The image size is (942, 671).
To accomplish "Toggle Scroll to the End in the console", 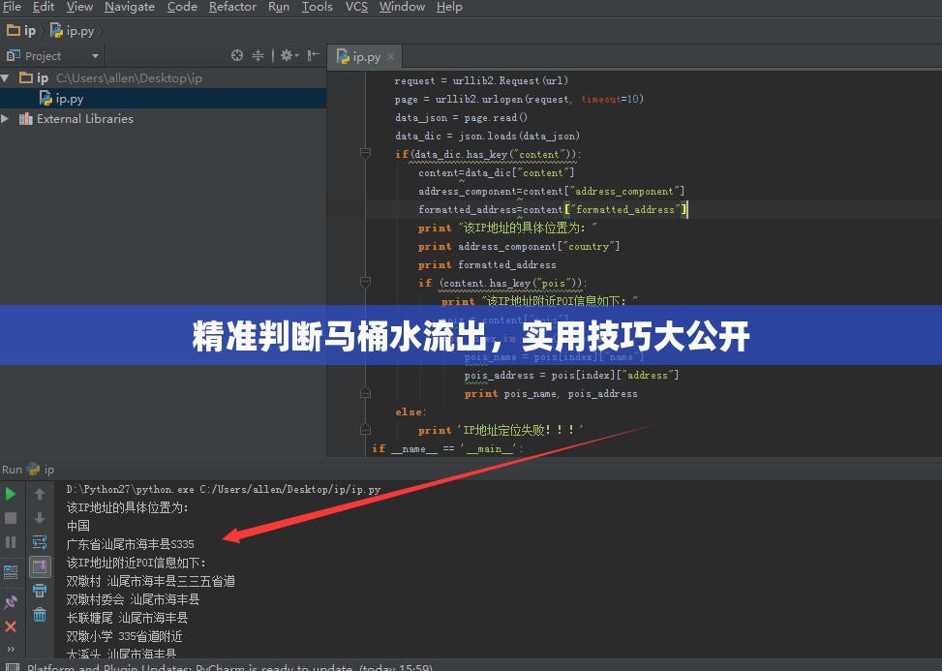I will coord(40,566).
